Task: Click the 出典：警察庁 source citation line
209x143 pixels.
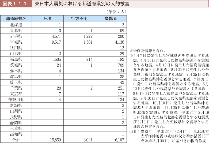Action: pyautogui.click(x=169, y=131)
